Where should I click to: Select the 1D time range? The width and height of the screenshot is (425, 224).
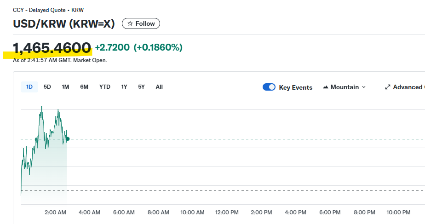coord(29,87)
